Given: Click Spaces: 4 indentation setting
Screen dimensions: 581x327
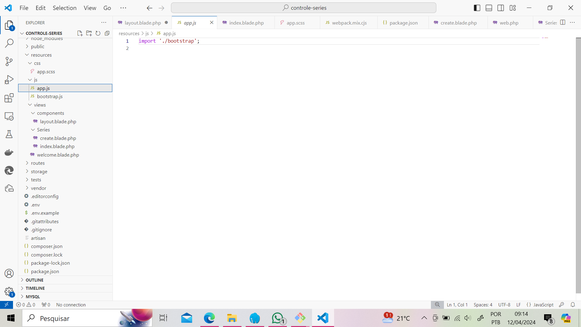Looking at the screenshot, I should (483, 305).
